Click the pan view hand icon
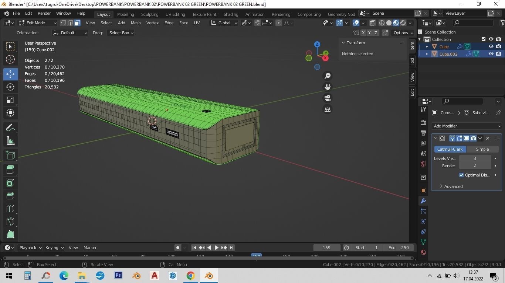Image resolution: width=505 pixels, height=283 pixels. pyautogui.click(x=328, y=87)
